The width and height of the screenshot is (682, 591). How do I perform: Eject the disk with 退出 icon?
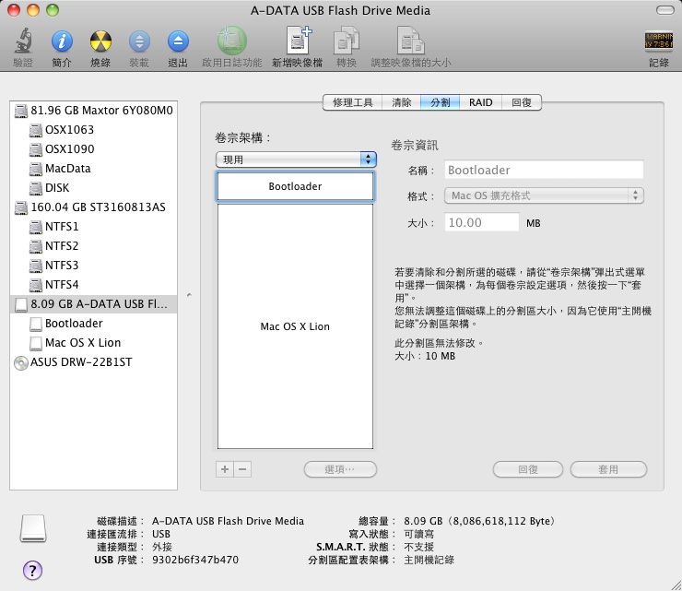pyautogui.click(x=178, y=41)
